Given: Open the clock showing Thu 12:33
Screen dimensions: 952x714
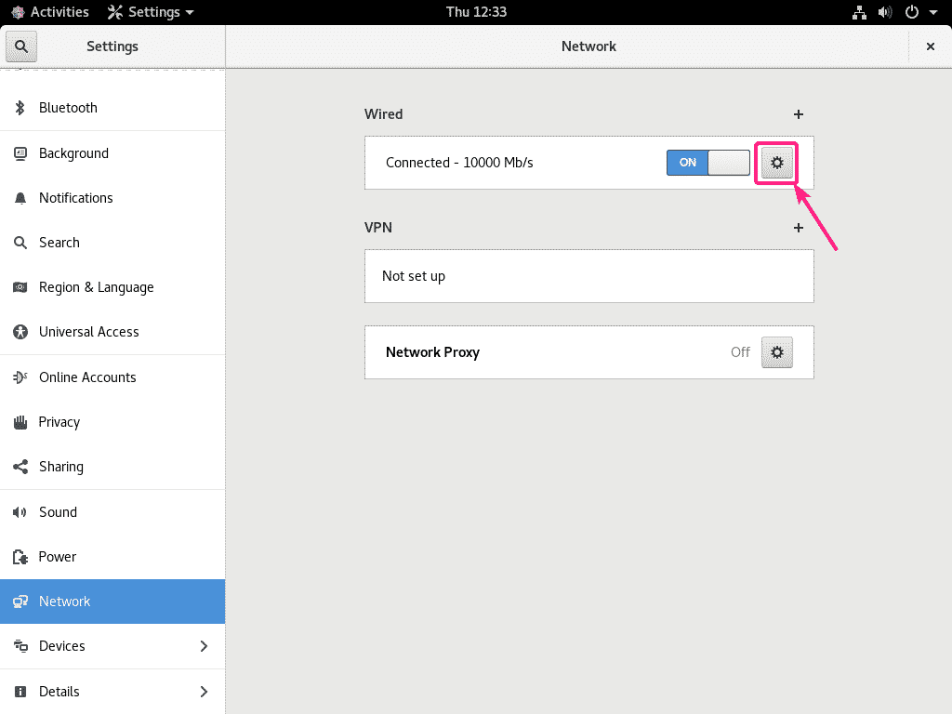Looking at the screenshot, I should pyautogui.click(x=476, y=12).
